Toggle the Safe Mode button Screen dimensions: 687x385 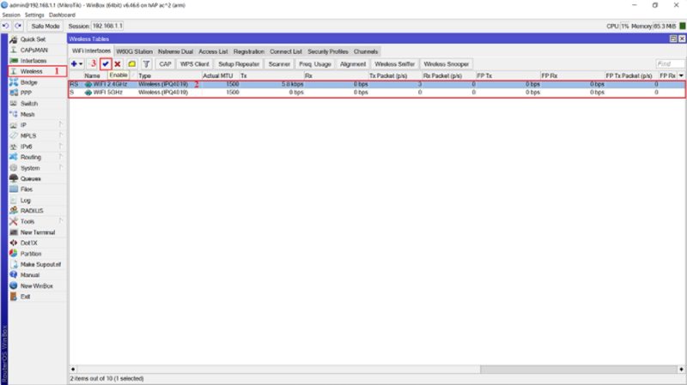pyautogui.click(x=45, y=27)
